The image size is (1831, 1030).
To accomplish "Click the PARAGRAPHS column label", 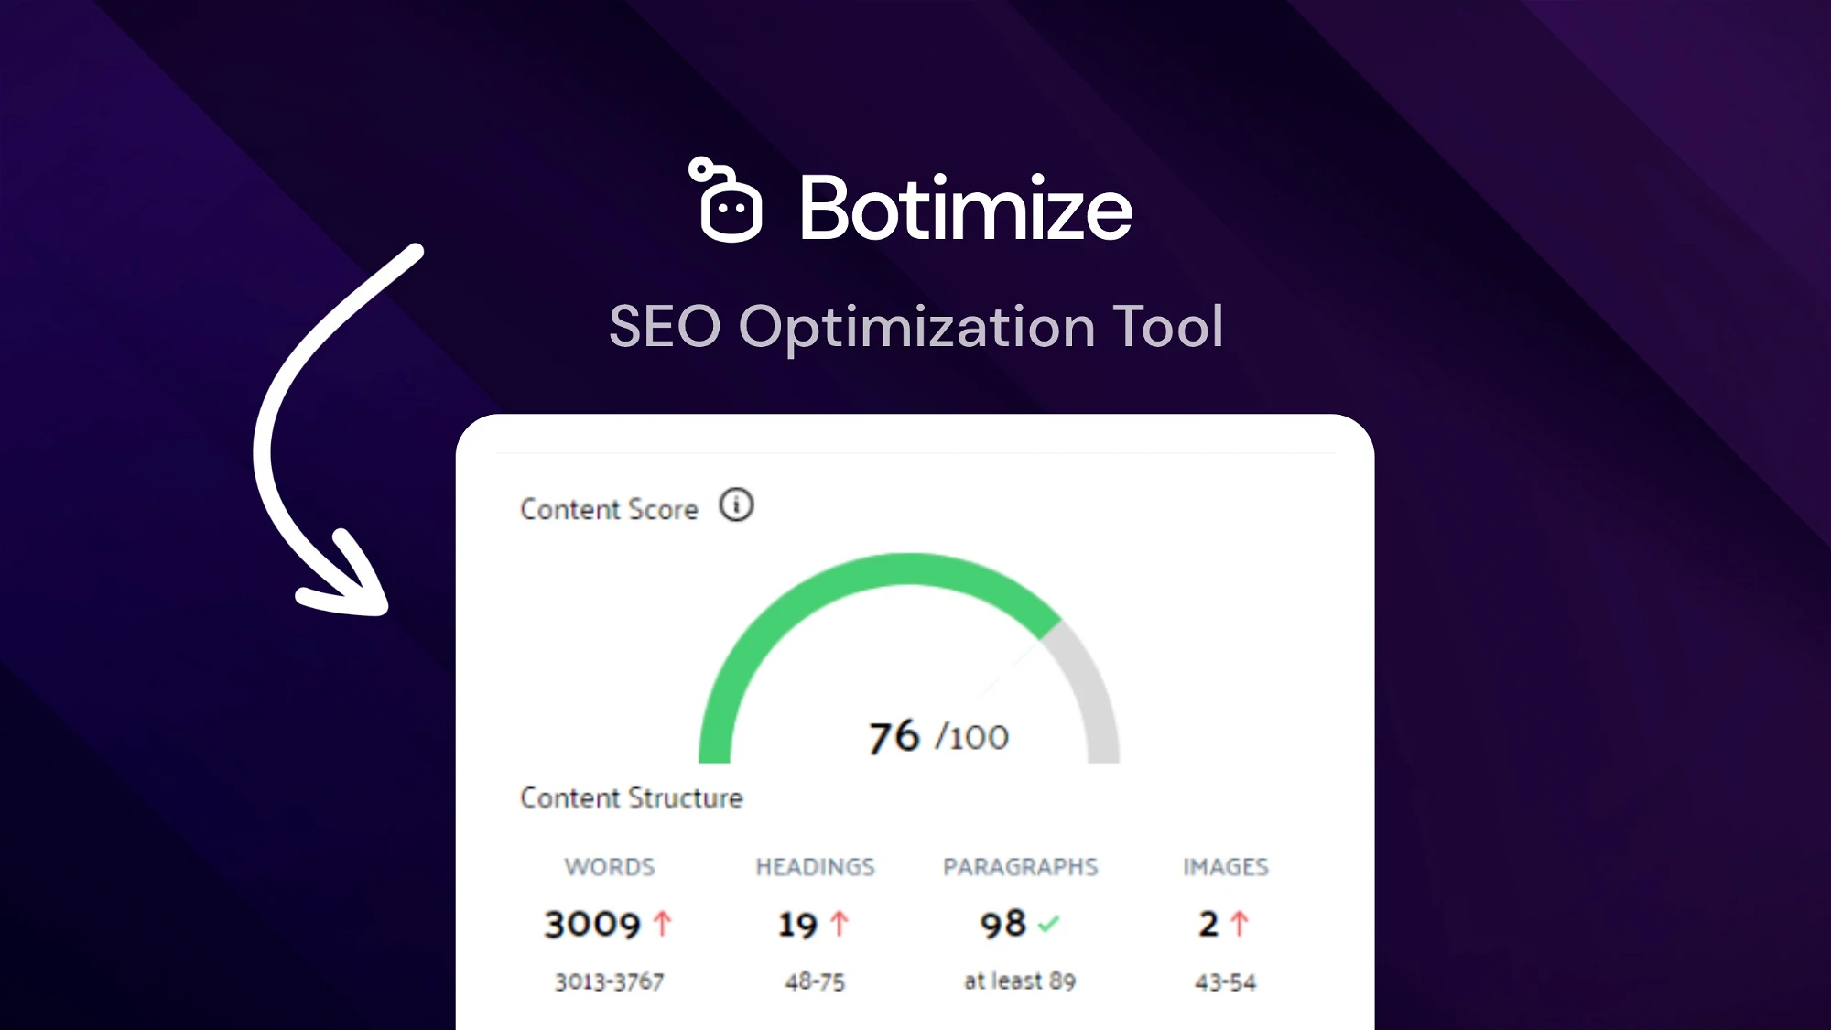I will point(1020,867).
